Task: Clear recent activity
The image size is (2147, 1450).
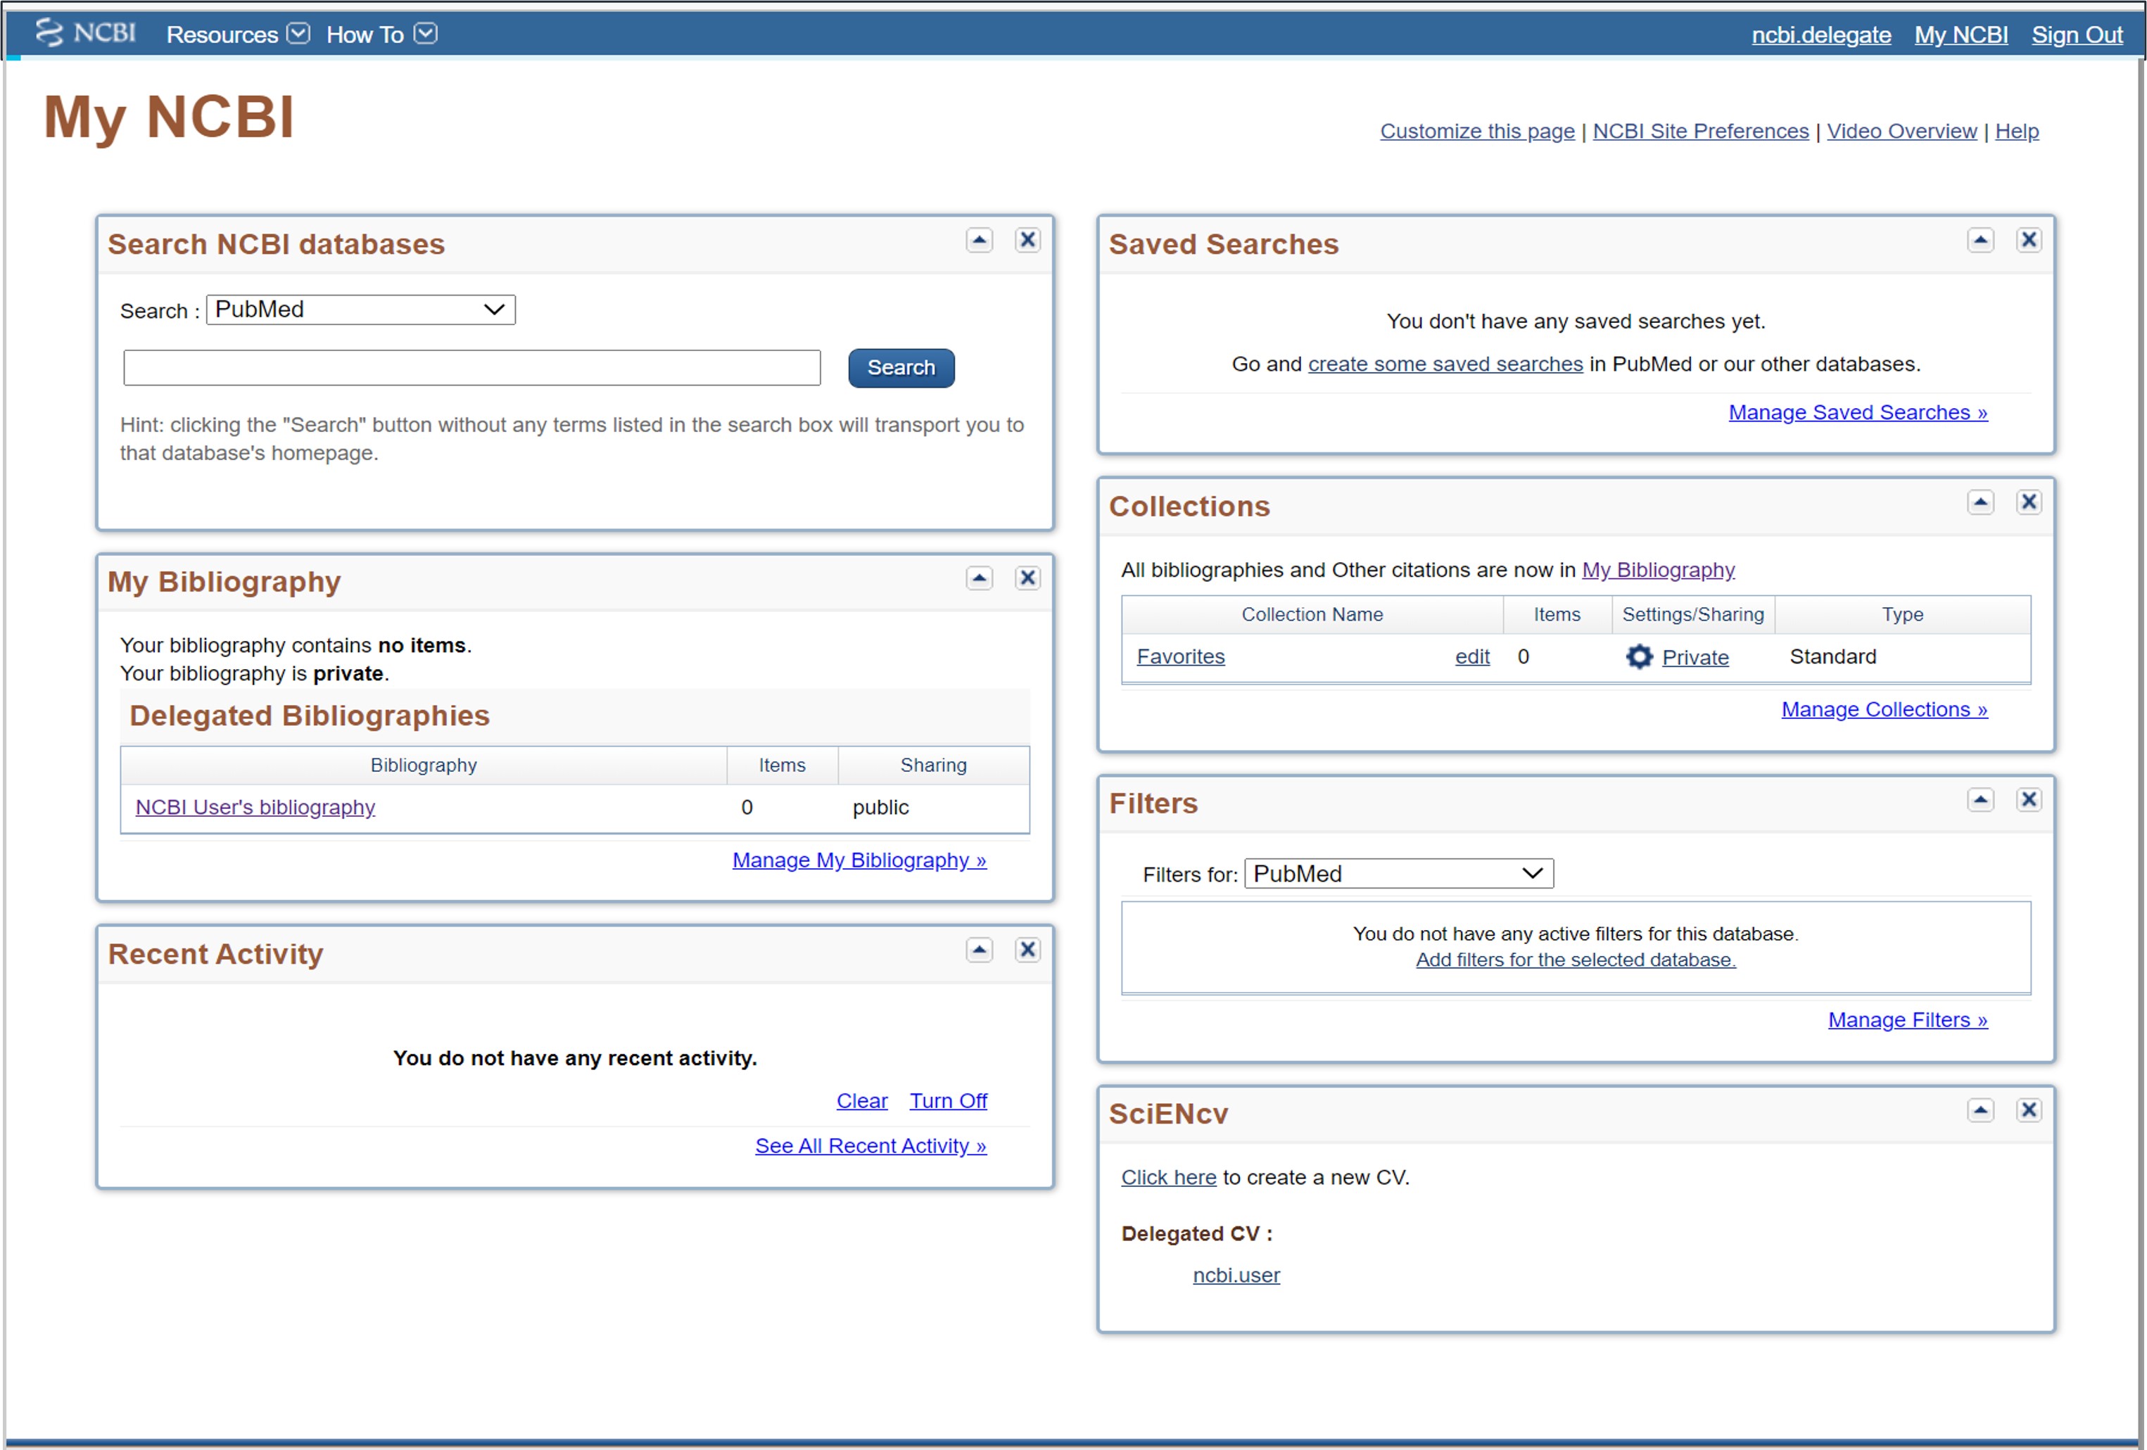Action: tap(862, 1101)
